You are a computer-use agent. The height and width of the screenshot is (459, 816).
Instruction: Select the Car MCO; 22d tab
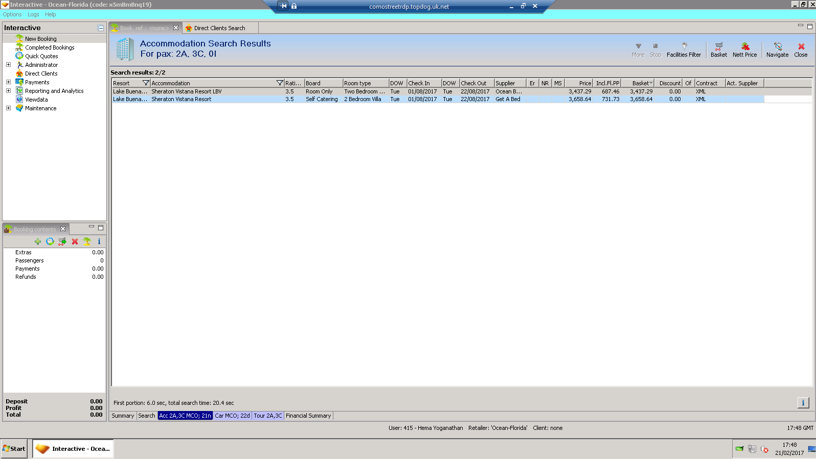[x=233, y=416]
